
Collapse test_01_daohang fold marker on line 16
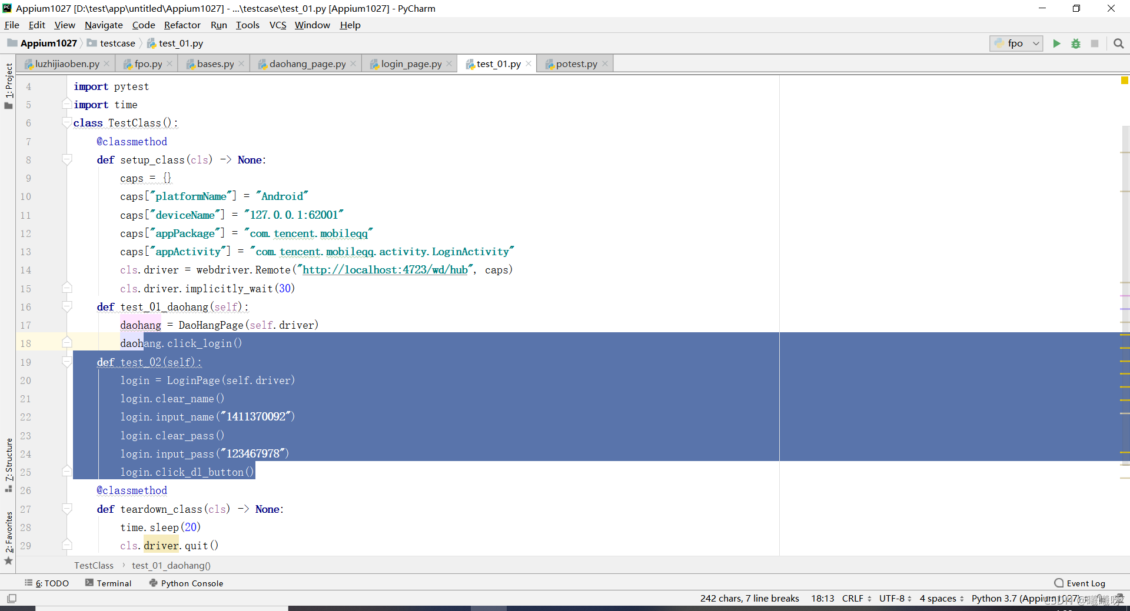click(x=67, y=307)
